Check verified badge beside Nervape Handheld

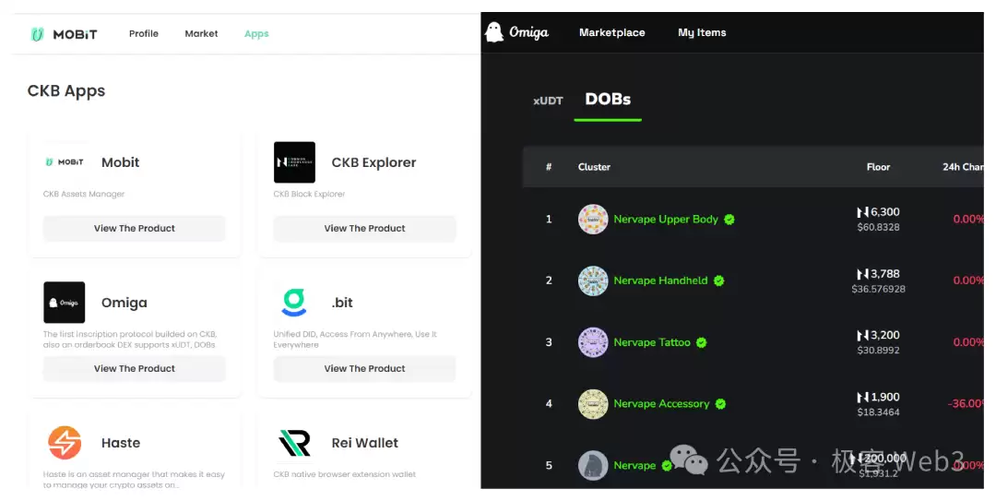[x=719, y=281]
